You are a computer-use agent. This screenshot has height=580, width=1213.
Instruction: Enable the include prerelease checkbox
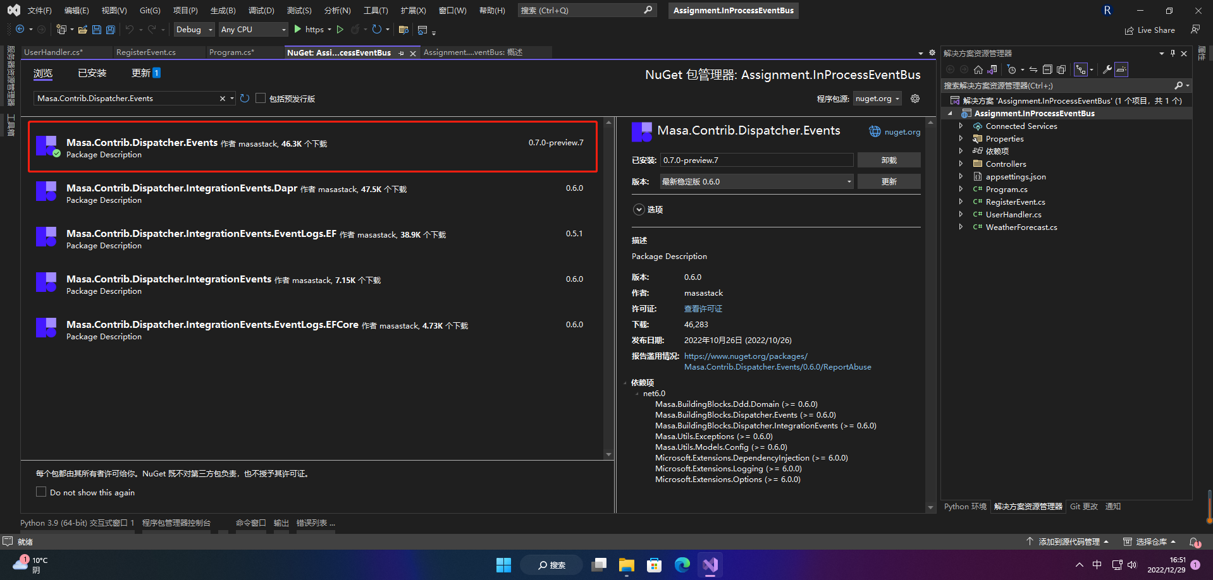261,98
